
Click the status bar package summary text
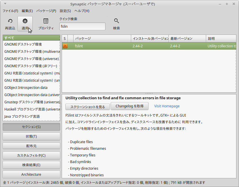(104, 182)
